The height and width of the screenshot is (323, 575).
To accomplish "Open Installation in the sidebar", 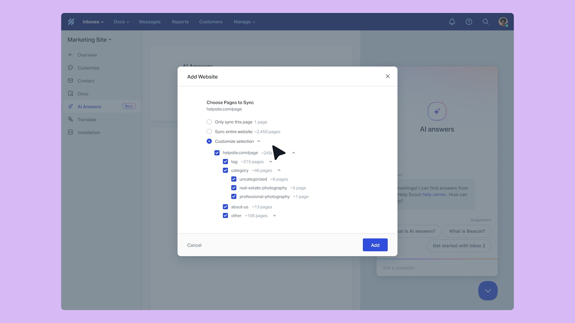I will coord(89,132).
